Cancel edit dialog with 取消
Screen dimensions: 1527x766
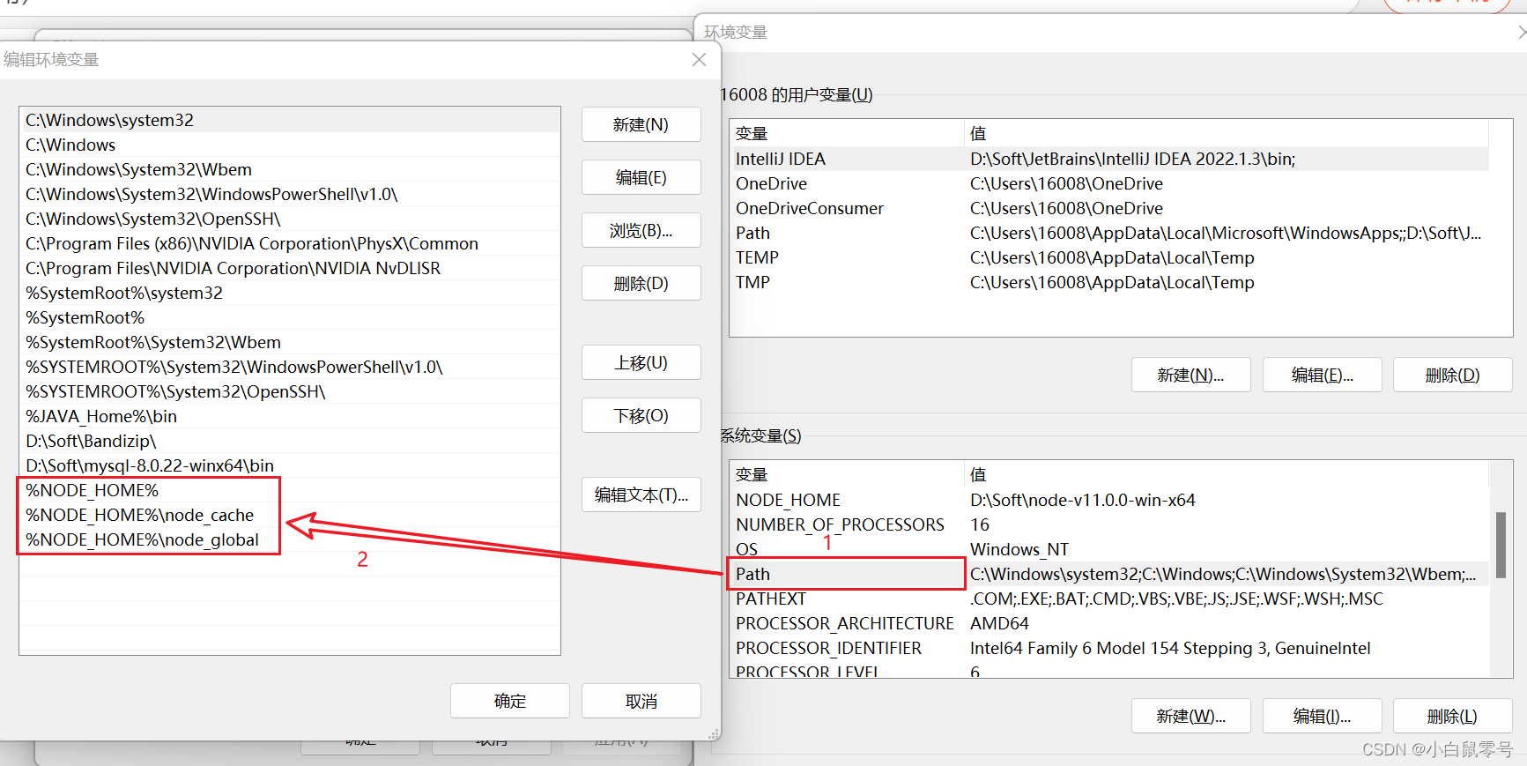click(x=641, y=701)
